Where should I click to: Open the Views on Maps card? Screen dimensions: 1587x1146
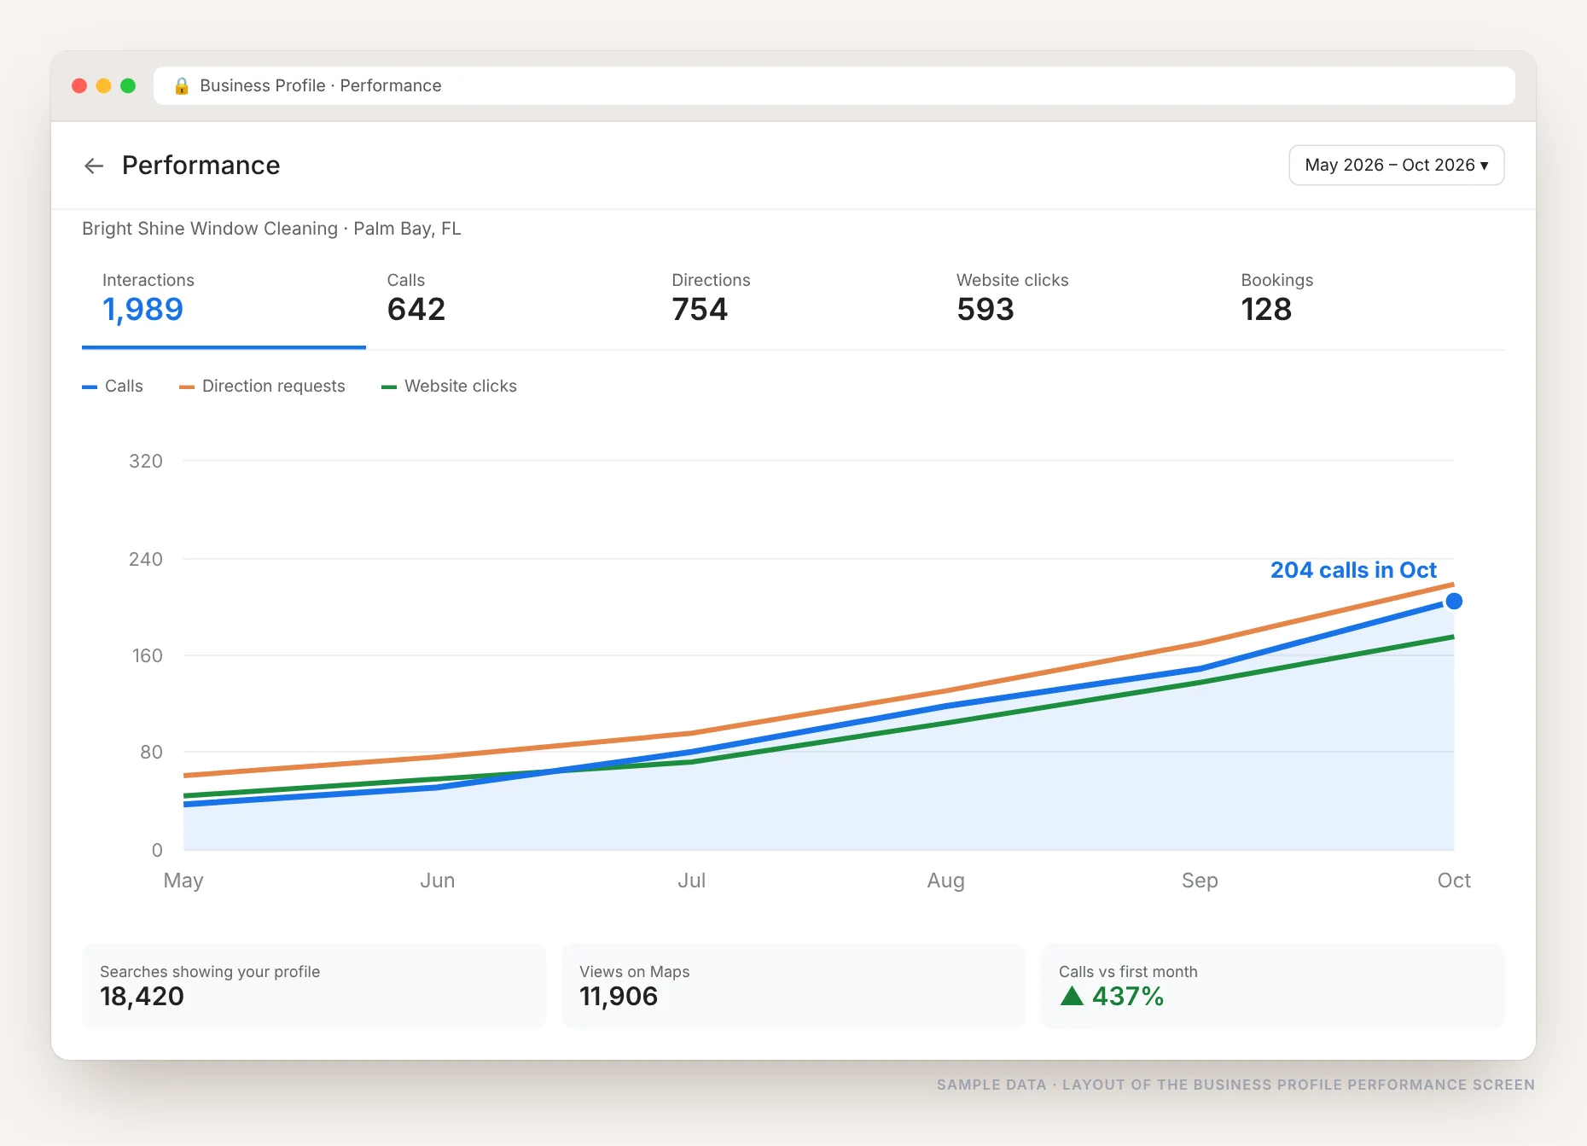[793, 986]
